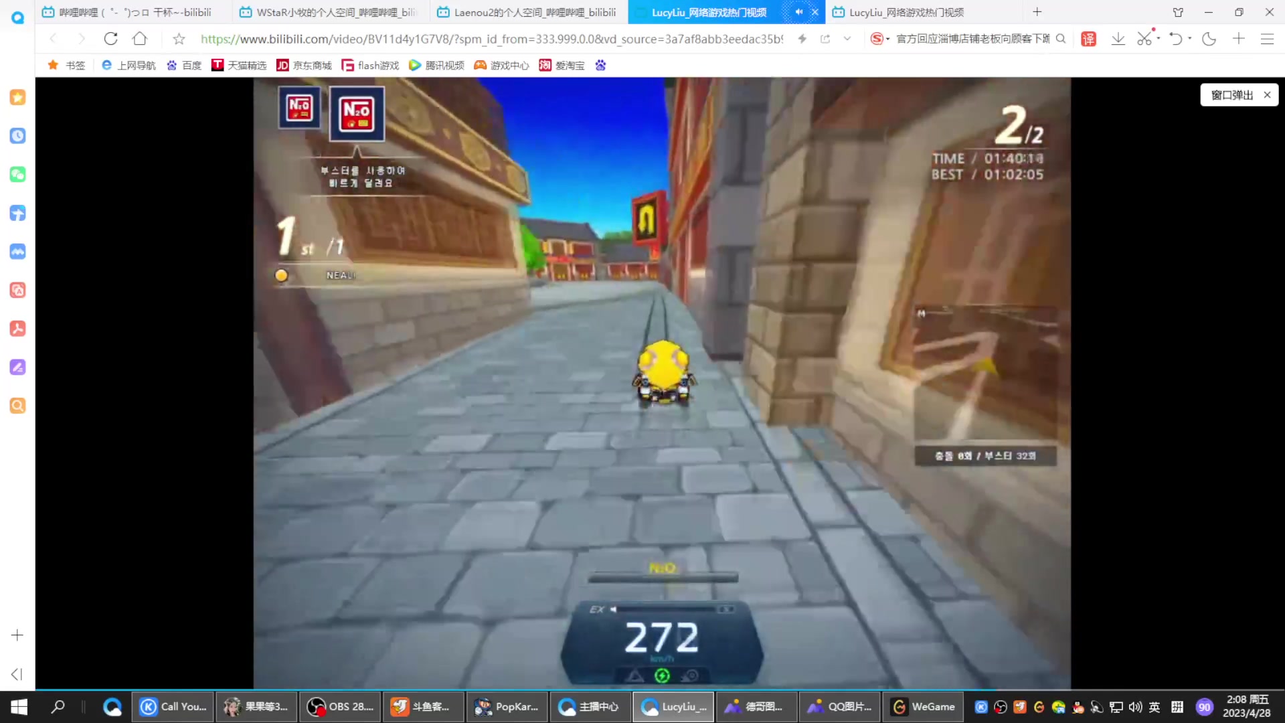Click the address bar URL field
Screen dimensions: 1285x723
[x=492, y=39]
